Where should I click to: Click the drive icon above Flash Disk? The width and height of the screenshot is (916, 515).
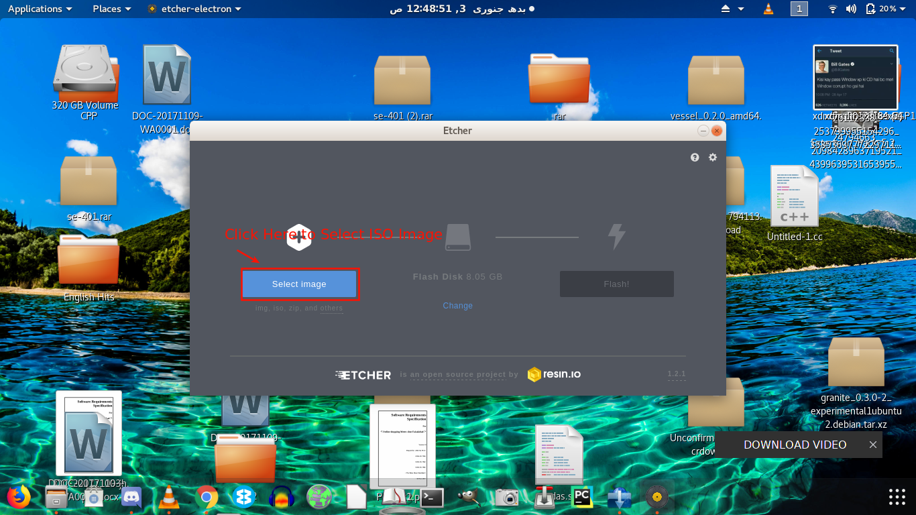pyautogui.click(x=458, y=237)
